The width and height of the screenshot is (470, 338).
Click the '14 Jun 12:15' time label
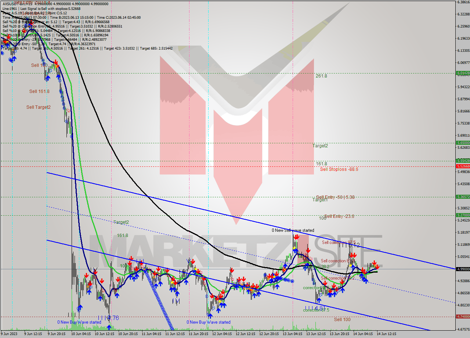point(387,334)
